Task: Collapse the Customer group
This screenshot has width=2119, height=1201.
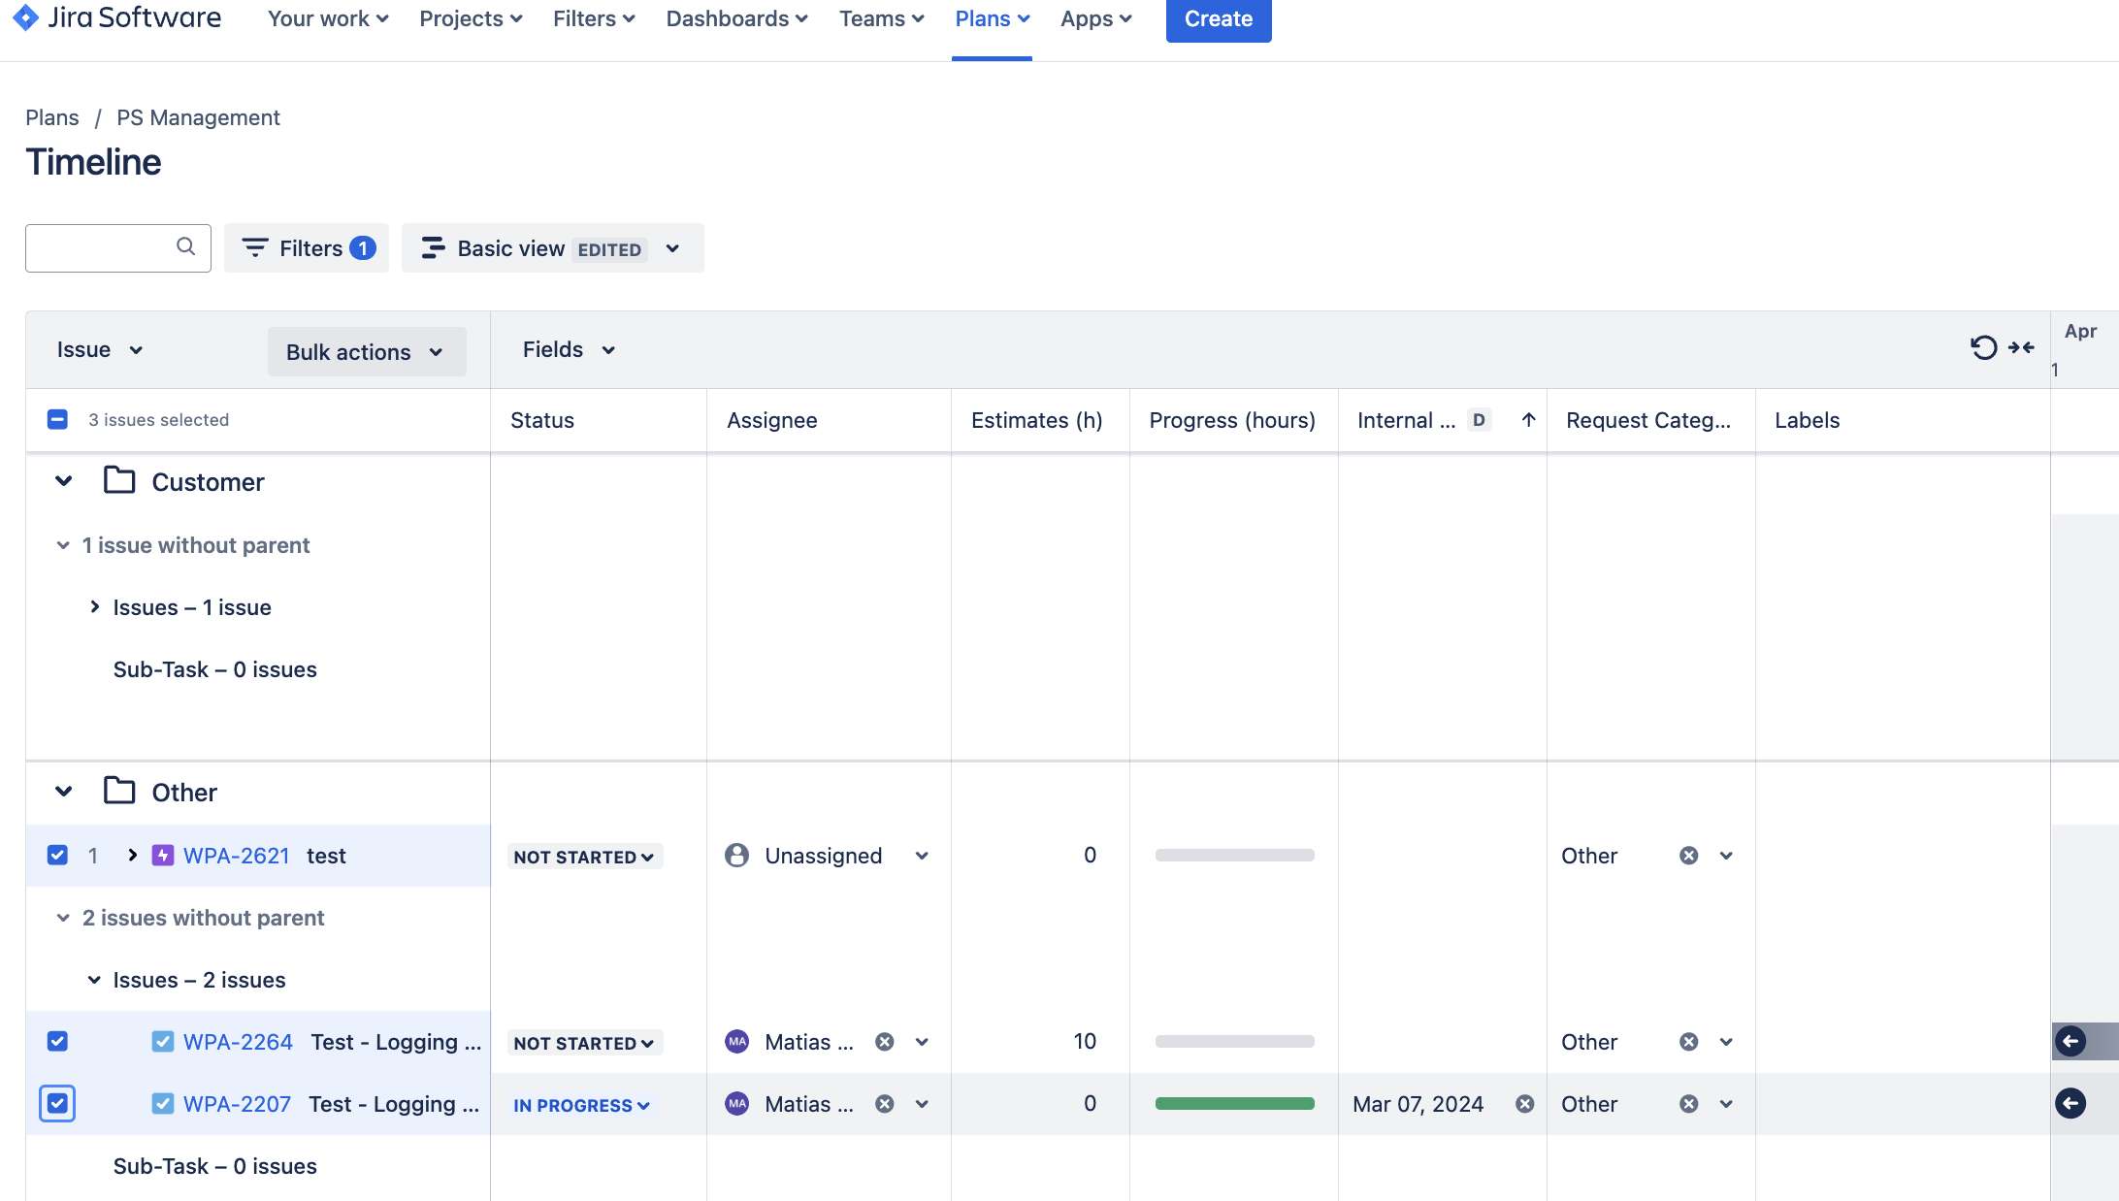Action: pyautogui.click(x=62, y=481)
